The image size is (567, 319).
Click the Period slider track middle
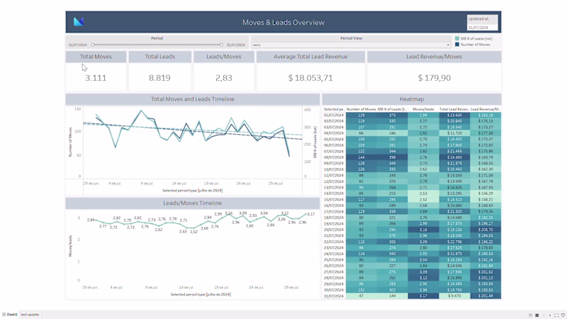pos(157,45)
